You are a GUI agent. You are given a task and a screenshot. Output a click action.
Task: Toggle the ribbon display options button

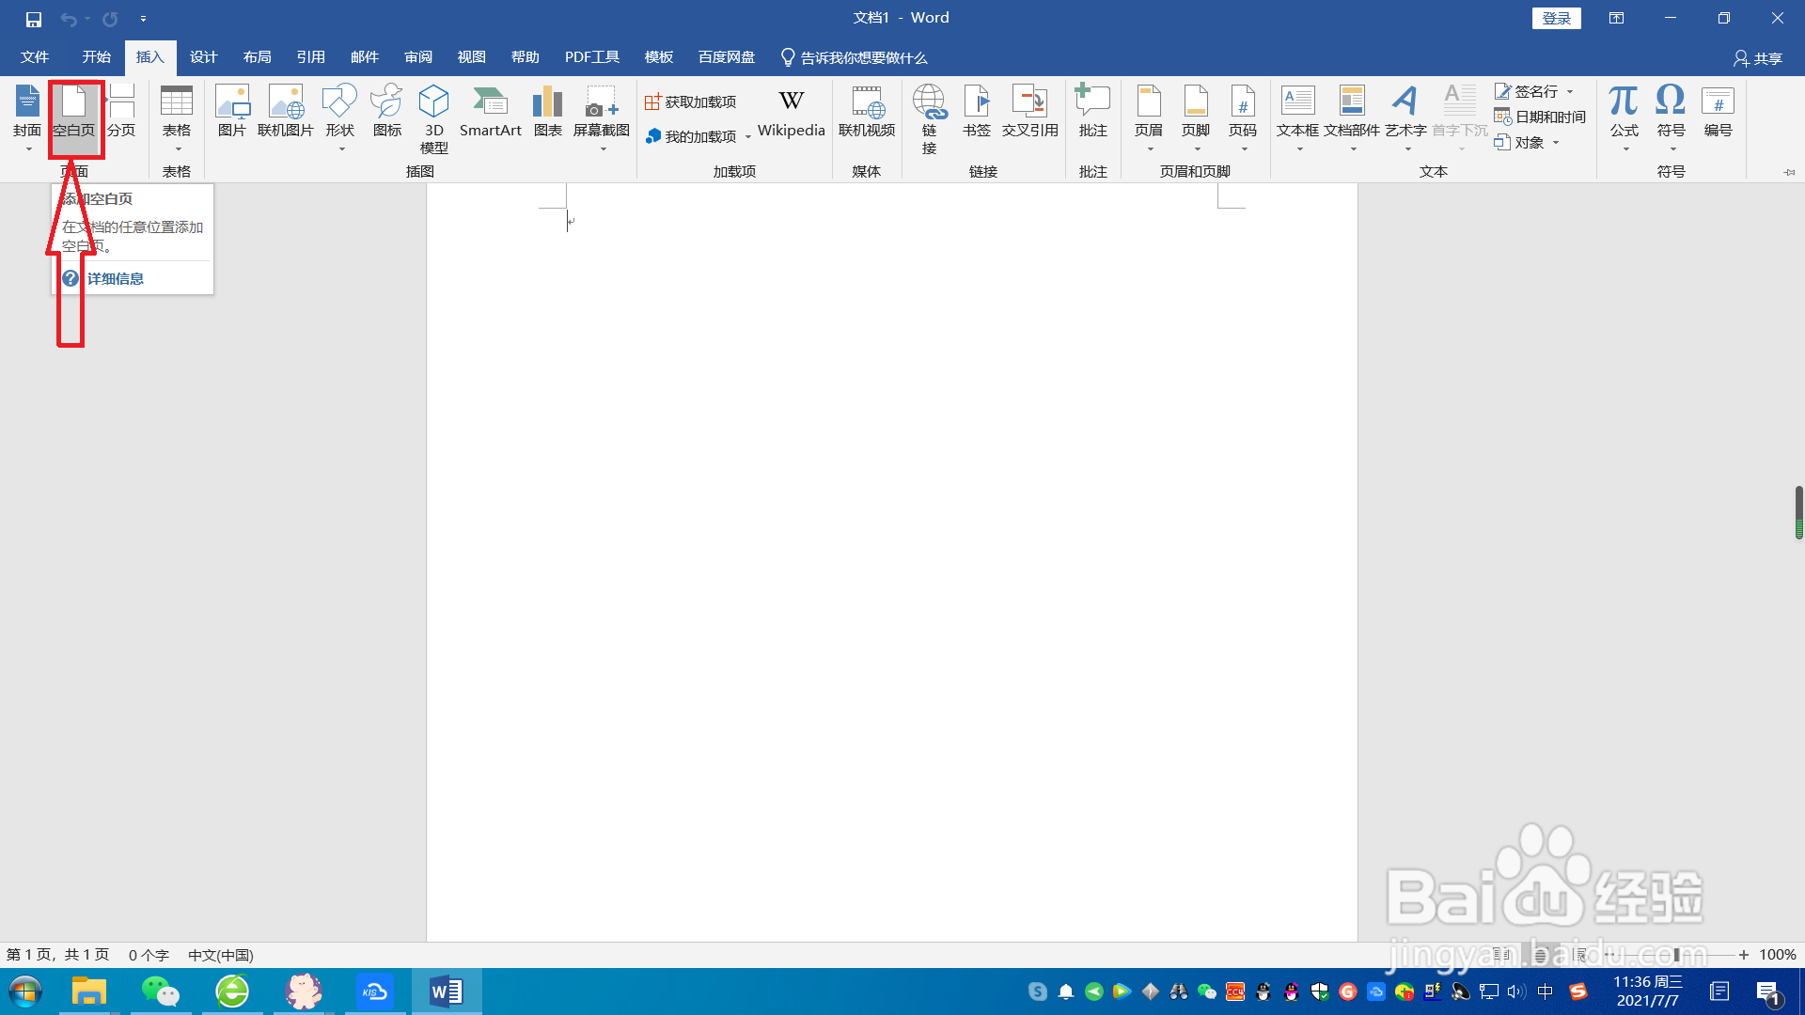click(x=1616, y=18)
